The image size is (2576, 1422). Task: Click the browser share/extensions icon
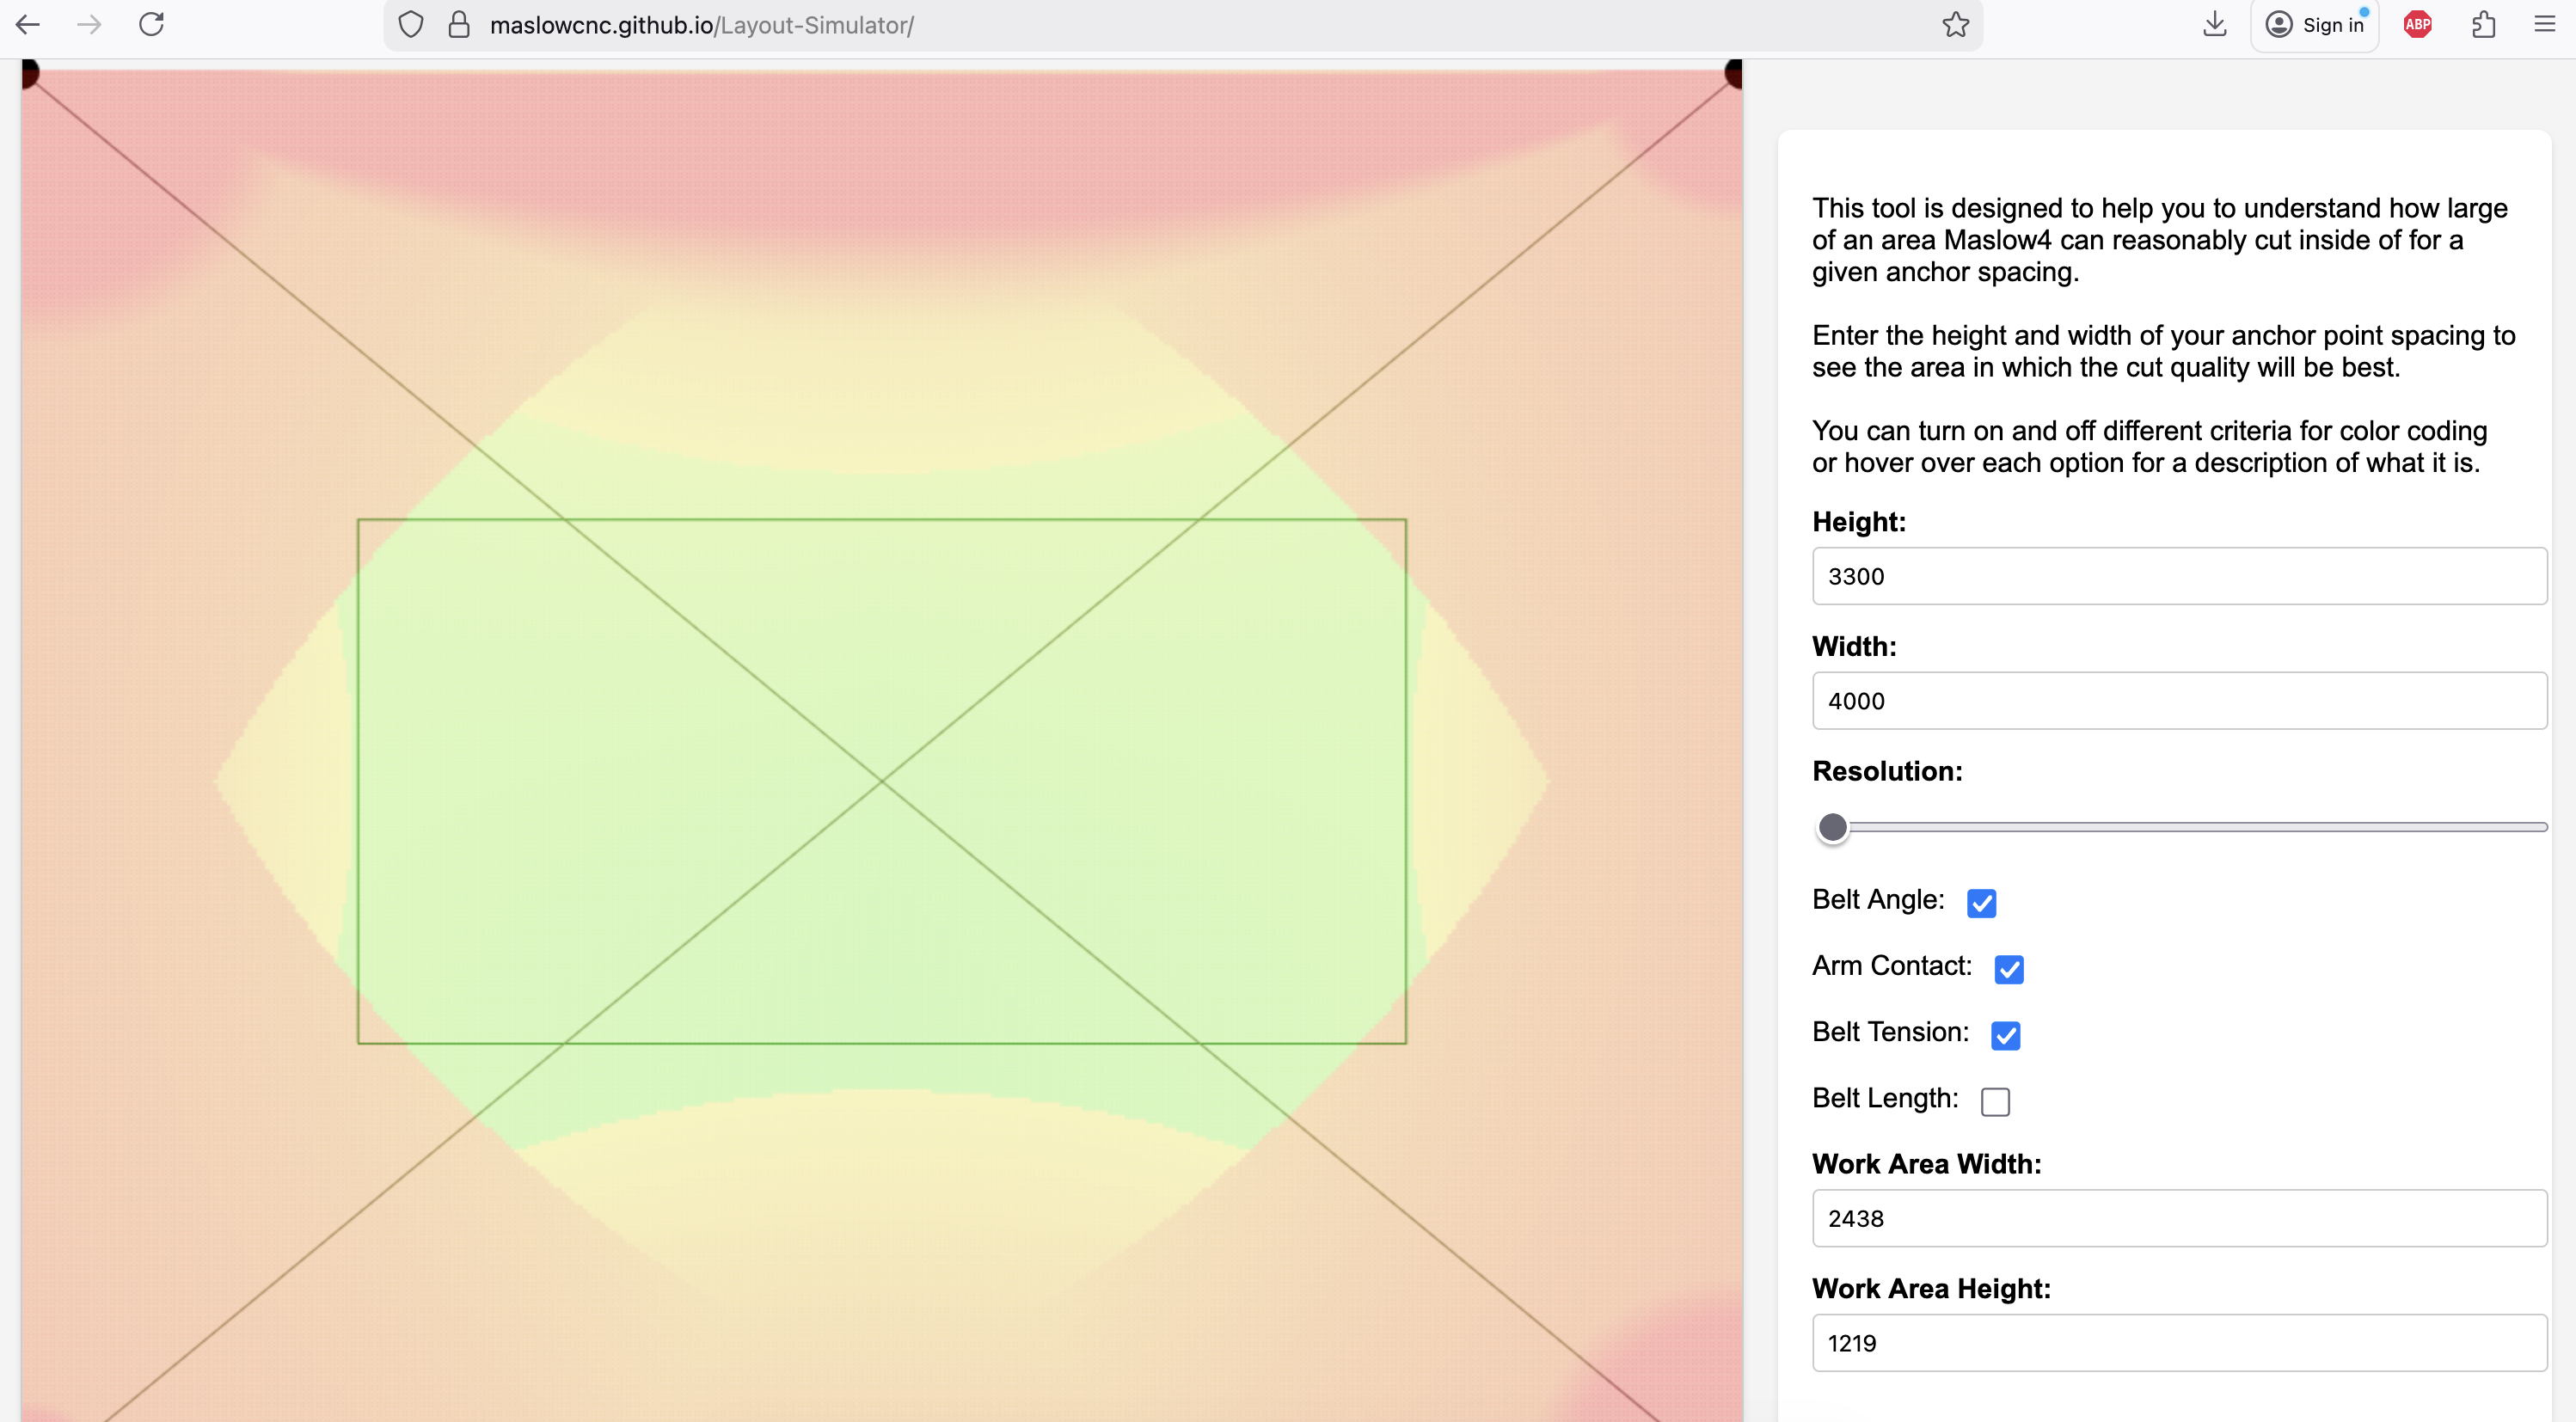2485,25
